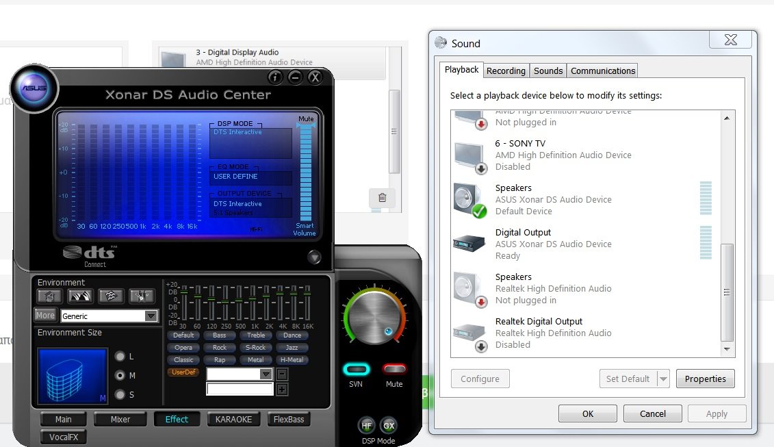Select the S environment size radio button
Image resolution: width=774 pixels, height=447 pixels.
tap(120, 395)
